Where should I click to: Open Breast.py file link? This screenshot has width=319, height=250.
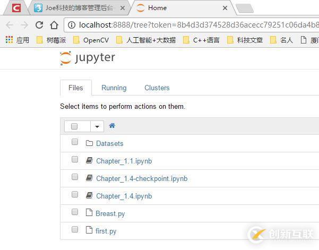110,213
